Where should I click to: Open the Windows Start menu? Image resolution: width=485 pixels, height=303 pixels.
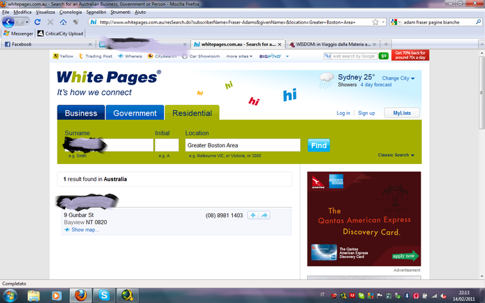[10, 295]
